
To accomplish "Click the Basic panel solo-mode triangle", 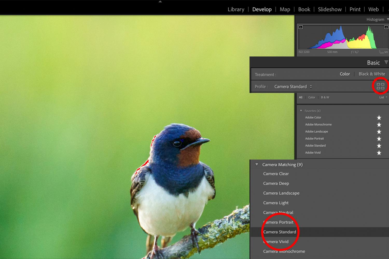I will tap(386, 62).
